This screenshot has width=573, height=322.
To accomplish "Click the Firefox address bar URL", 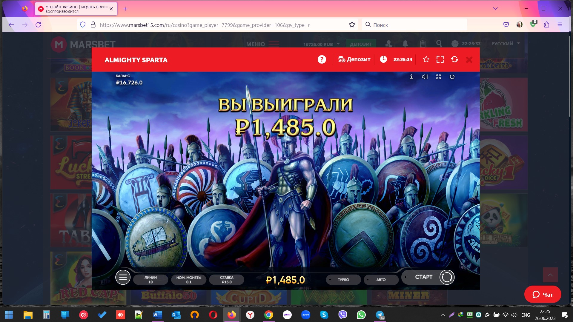I will 205,25.
